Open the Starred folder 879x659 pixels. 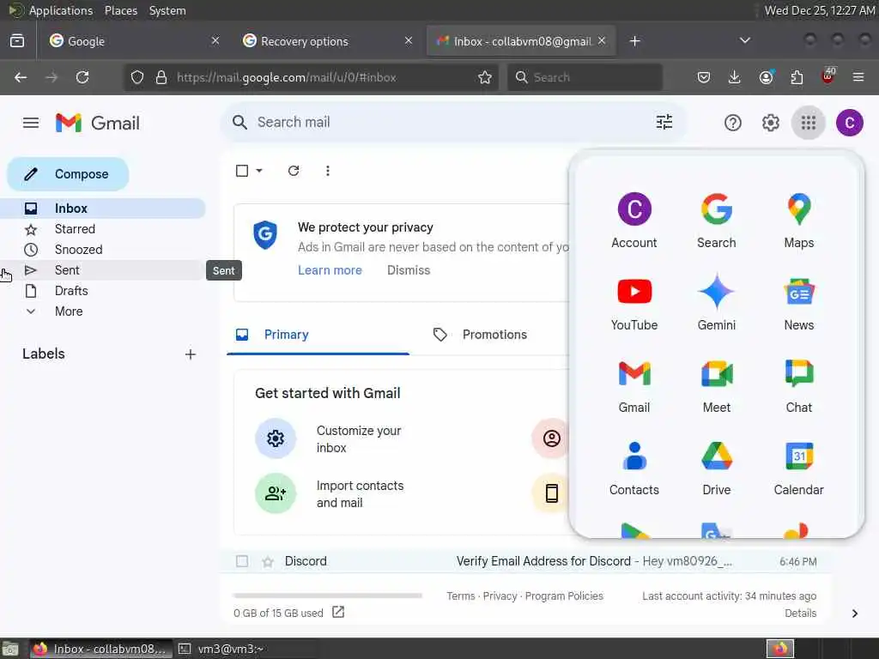pos(103,228)
